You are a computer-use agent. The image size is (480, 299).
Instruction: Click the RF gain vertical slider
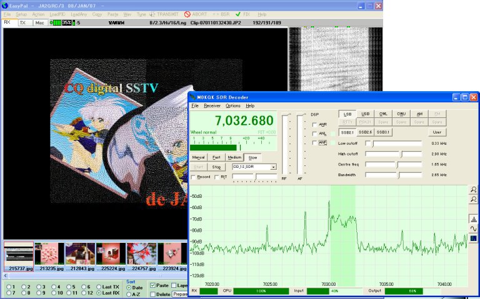coord(285,144)
